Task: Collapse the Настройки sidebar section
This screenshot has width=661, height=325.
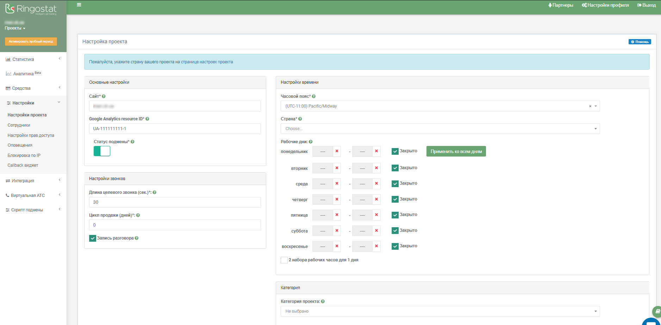Action: point(33,103)
